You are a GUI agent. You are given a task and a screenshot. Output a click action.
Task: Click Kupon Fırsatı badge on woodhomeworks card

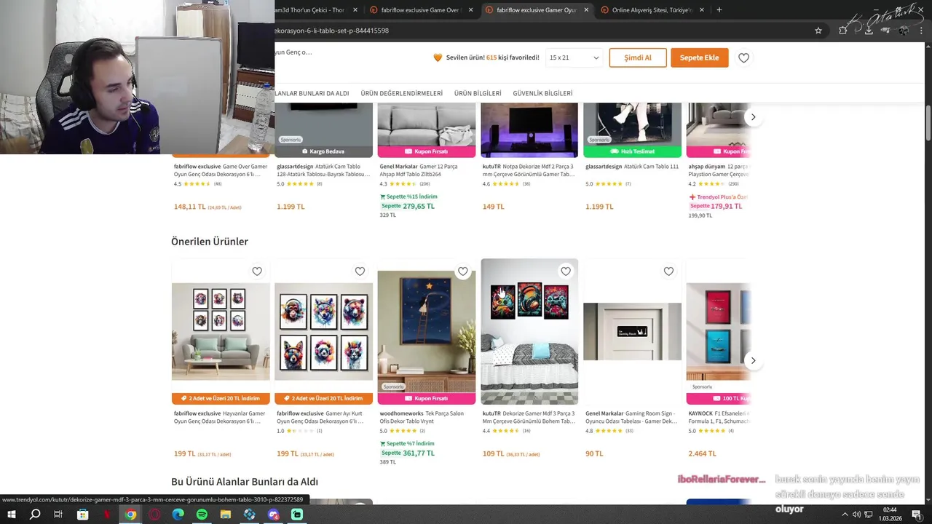coord(426,398)
